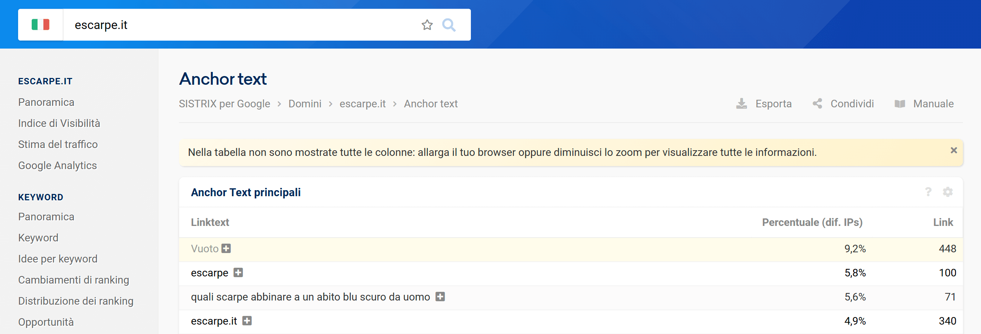The image size is (981, 334).
Task: Click the Vuoto linktext cell
Action: tap(205, 249)
